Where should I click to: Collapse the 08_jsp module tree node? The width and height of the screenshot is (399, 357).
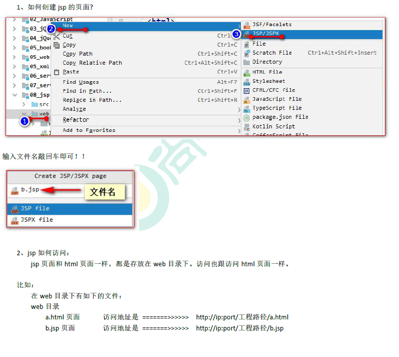[15, 95]
